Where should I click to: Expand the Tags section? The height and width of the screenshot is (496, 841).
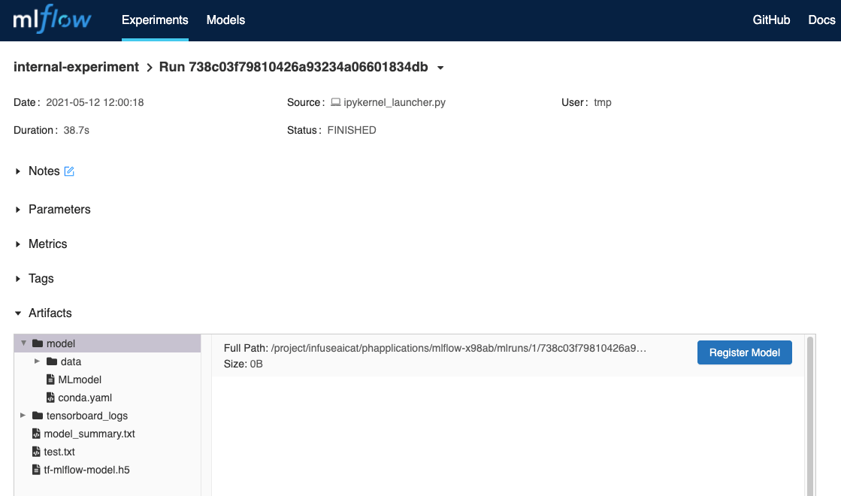pos(18,278)
